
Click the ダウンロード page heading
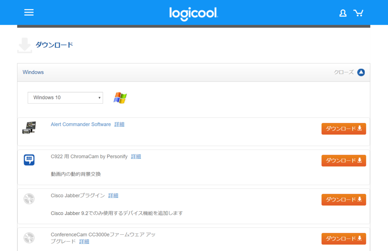point(54,44)
